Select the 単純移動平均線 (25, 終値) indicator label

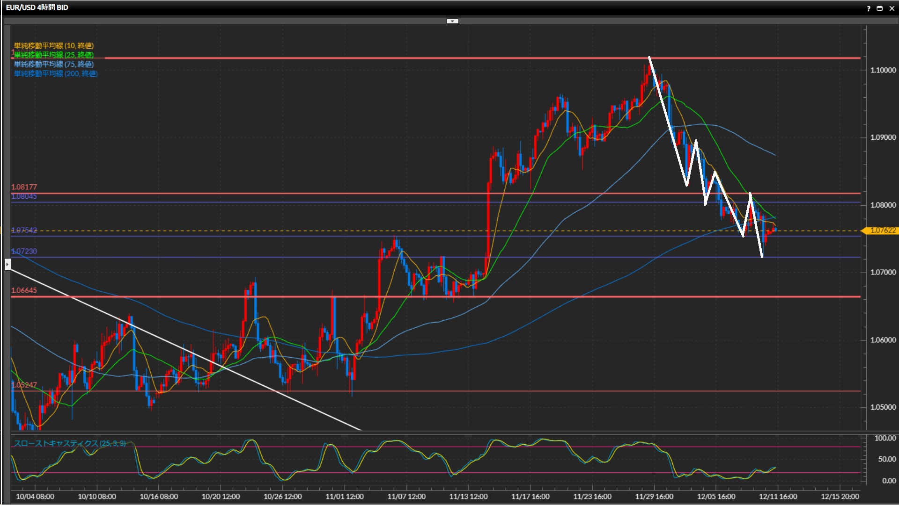(53, 55)
